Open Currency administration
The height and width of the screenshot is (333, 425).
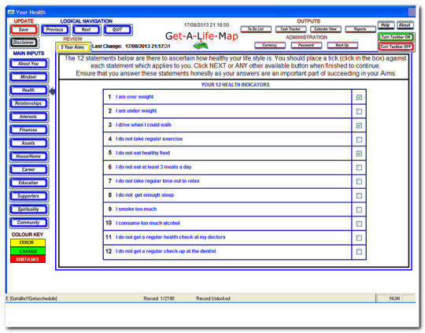pos(270,46)
